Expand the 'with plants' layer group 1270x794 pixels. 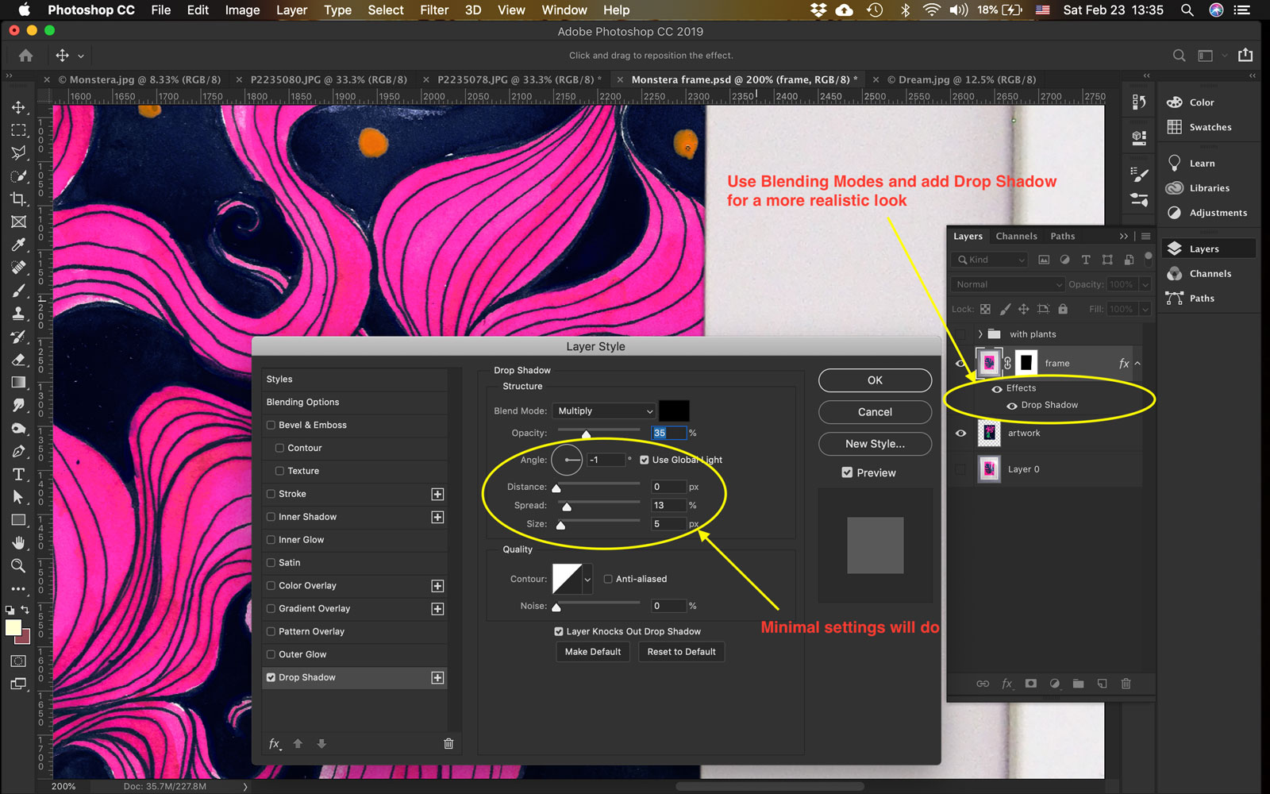(981, 333)
